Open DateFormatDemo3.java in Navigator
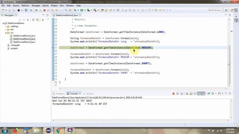239x134 pixels. coord(24,42)
